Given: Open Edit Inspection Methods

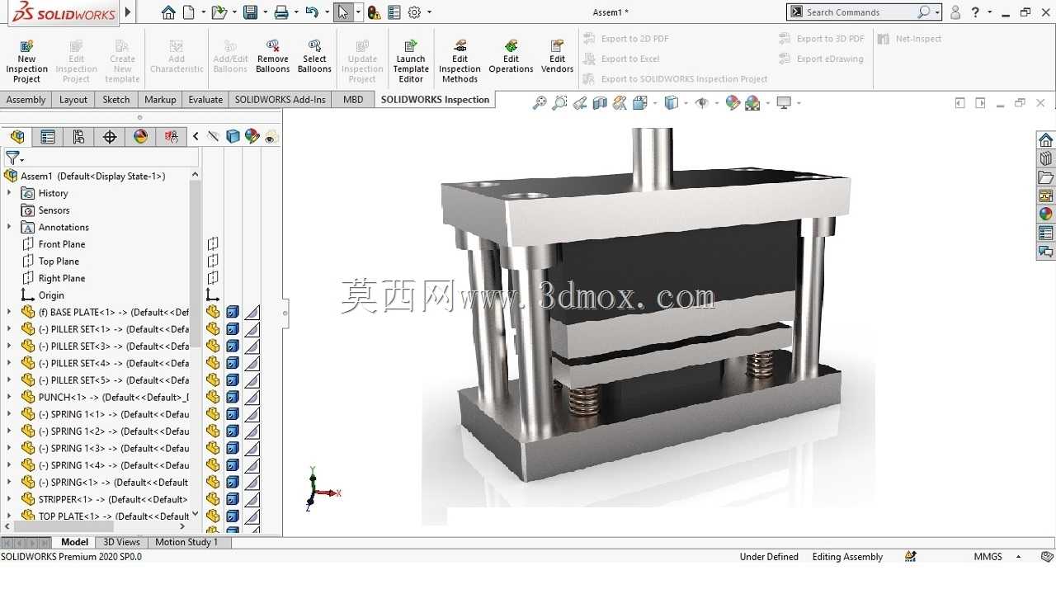Looking at the screenshot, I should pyautogui.click(x=460, y=61).
